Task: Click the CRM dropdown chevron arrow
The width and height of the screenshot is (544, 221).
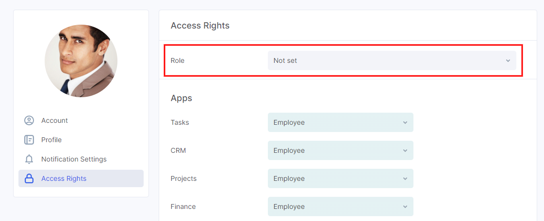Action: coord(405,150)
